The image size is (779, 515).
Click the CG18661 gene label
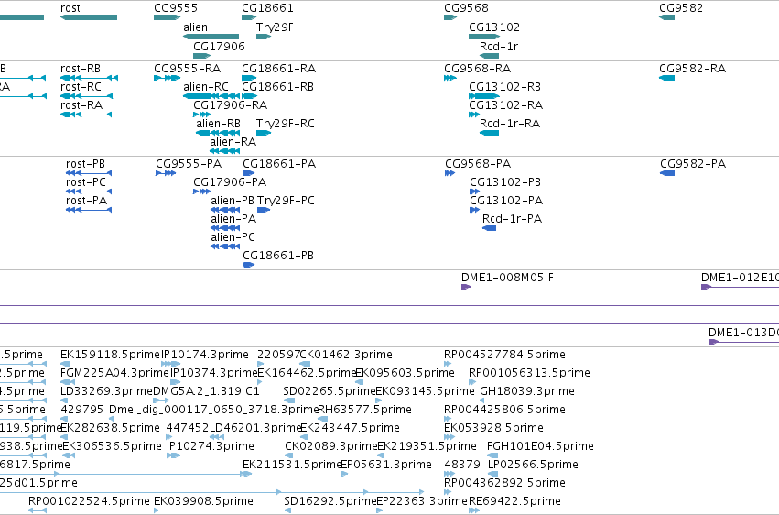tap(268, 8)
